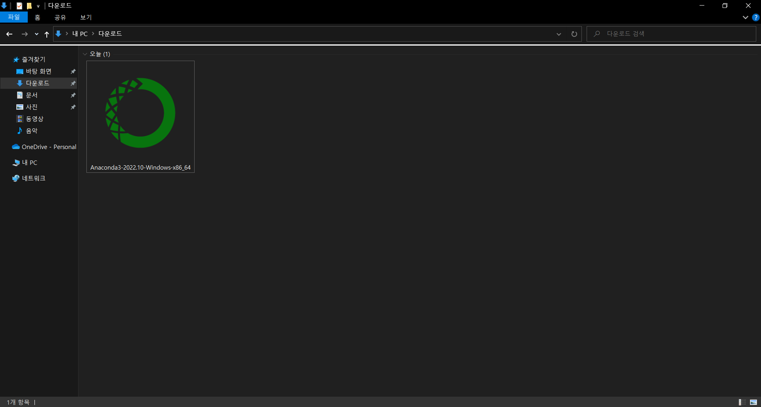Click the Properties quick access toolbar icon
Screen dimensions: 761x407
19,6
